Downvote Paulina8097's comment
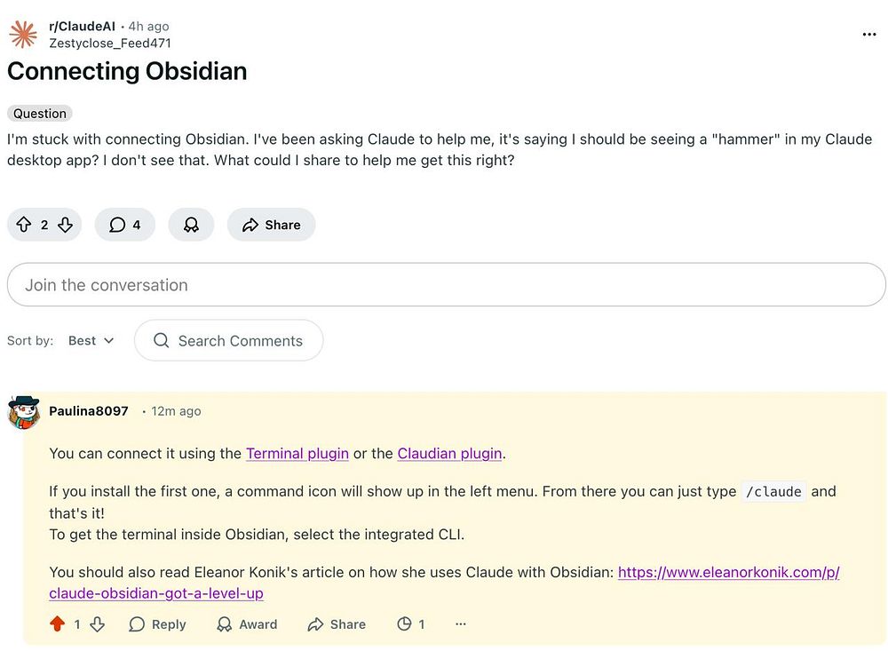 98,624
